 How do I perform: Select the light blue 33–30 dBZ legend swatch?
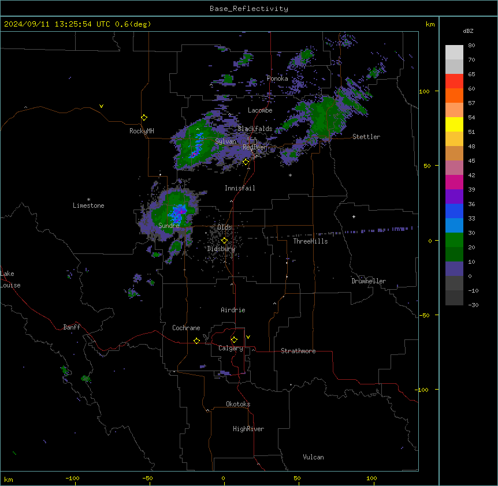[x=454, y=226]
